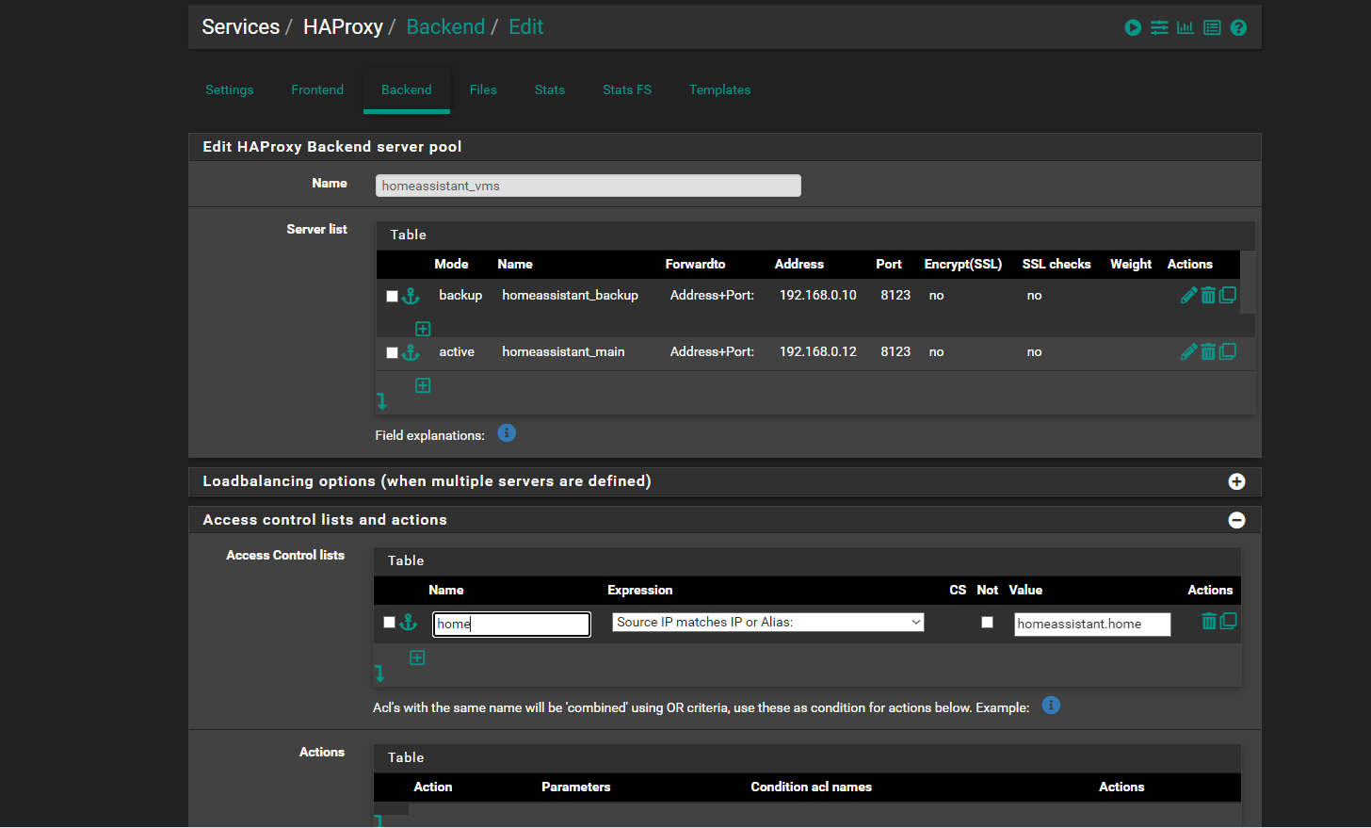Open the Templates tab

click(x=720, y=89)
